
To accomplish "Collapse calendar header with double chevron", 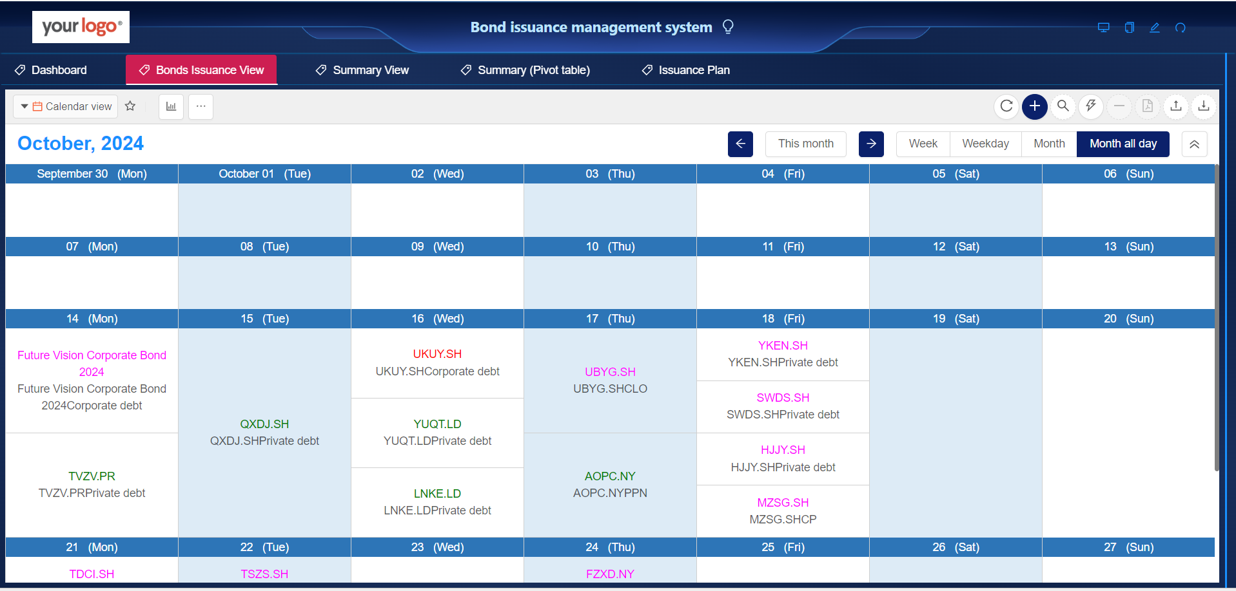I will pos(1194,144).
